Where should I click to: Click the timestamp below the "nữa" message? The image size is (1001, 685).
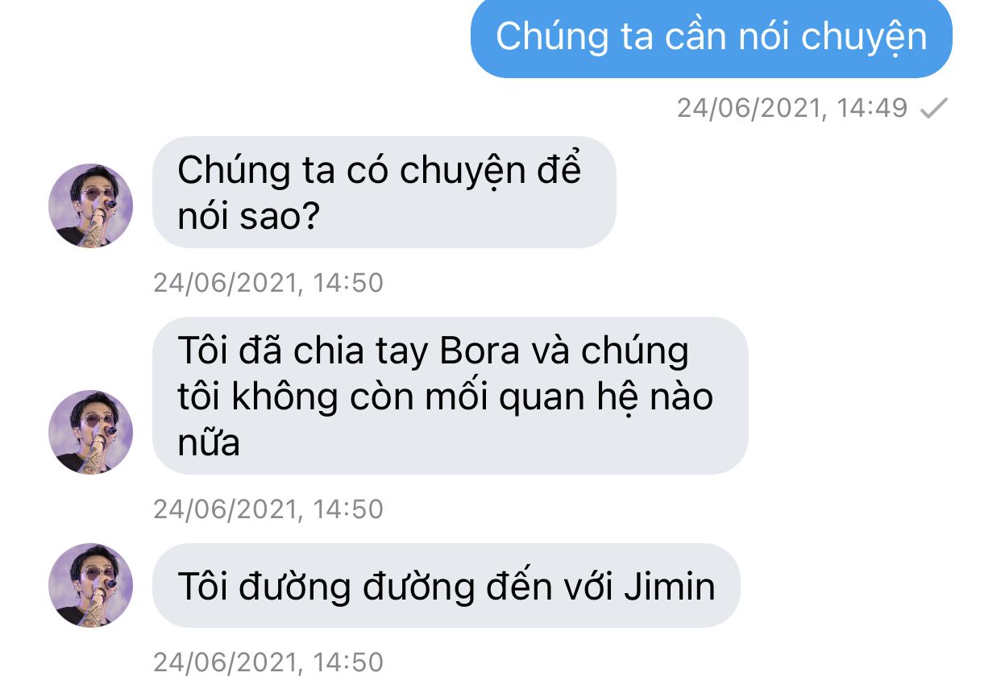point(268,509)
